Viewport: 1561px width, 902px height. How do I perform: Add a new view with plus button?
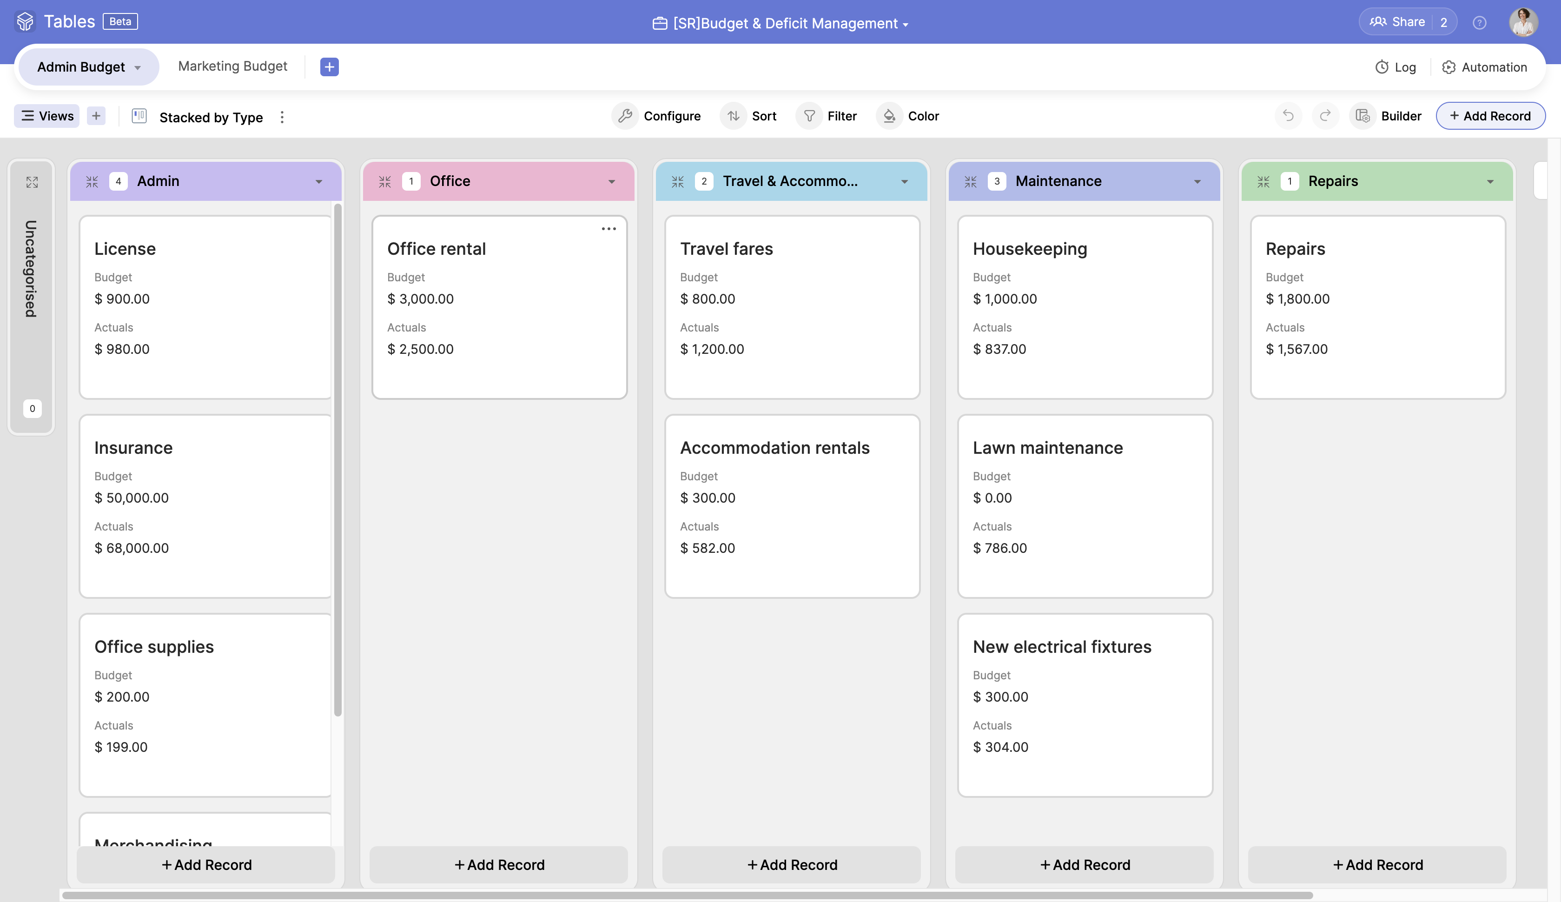[x=96, y=116]
